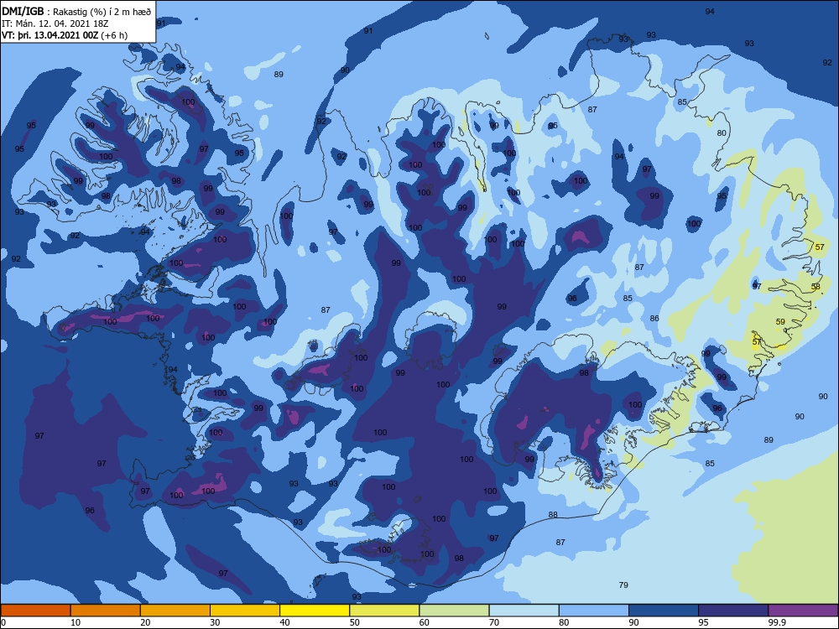Click the humidity value 79 on the map
The image size is (839, 629).
623,585
